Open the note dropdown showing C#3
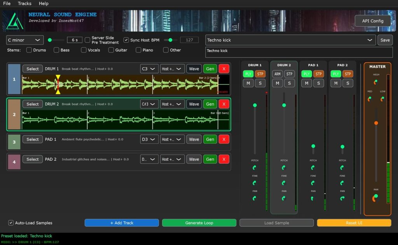Viewport: 398px width, 245px height. [x=149, y=104]
